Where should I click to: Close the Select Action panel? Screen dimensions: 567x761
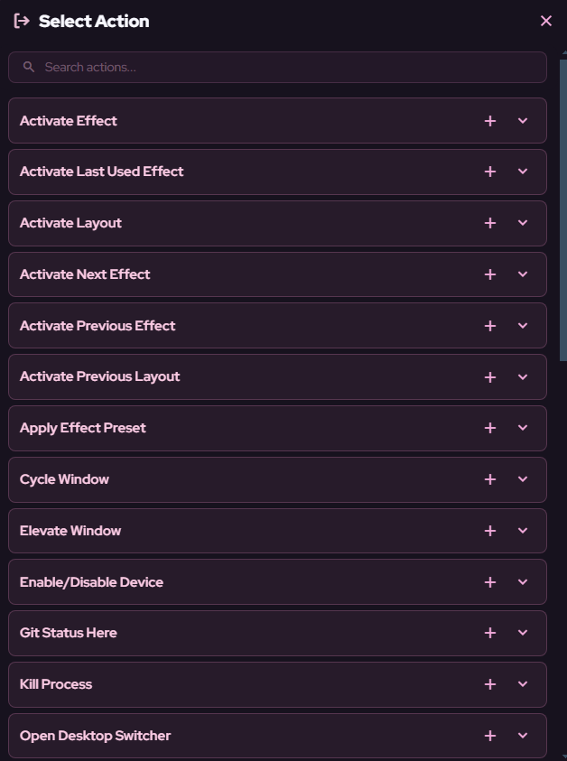546,21
